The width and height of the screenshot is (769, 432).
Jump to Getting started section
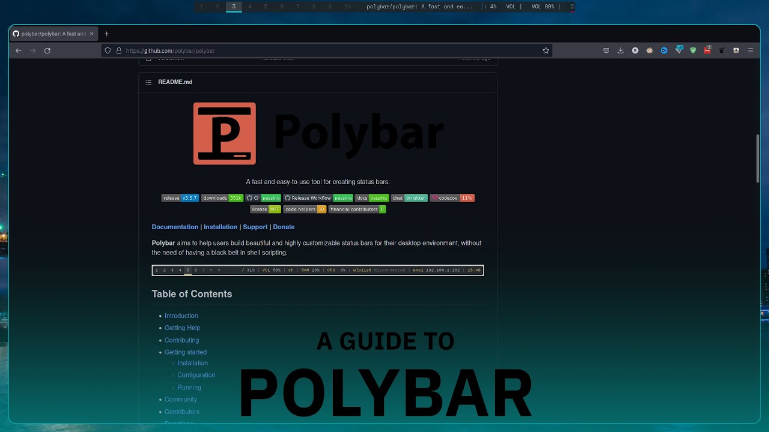click(186, 352)
